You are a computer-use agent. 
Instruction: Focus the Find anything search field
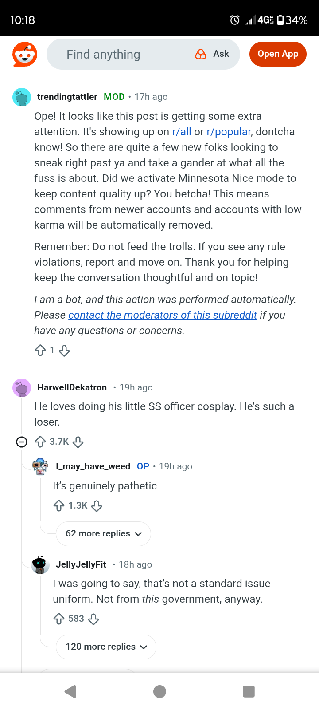(x=115, y=54)
